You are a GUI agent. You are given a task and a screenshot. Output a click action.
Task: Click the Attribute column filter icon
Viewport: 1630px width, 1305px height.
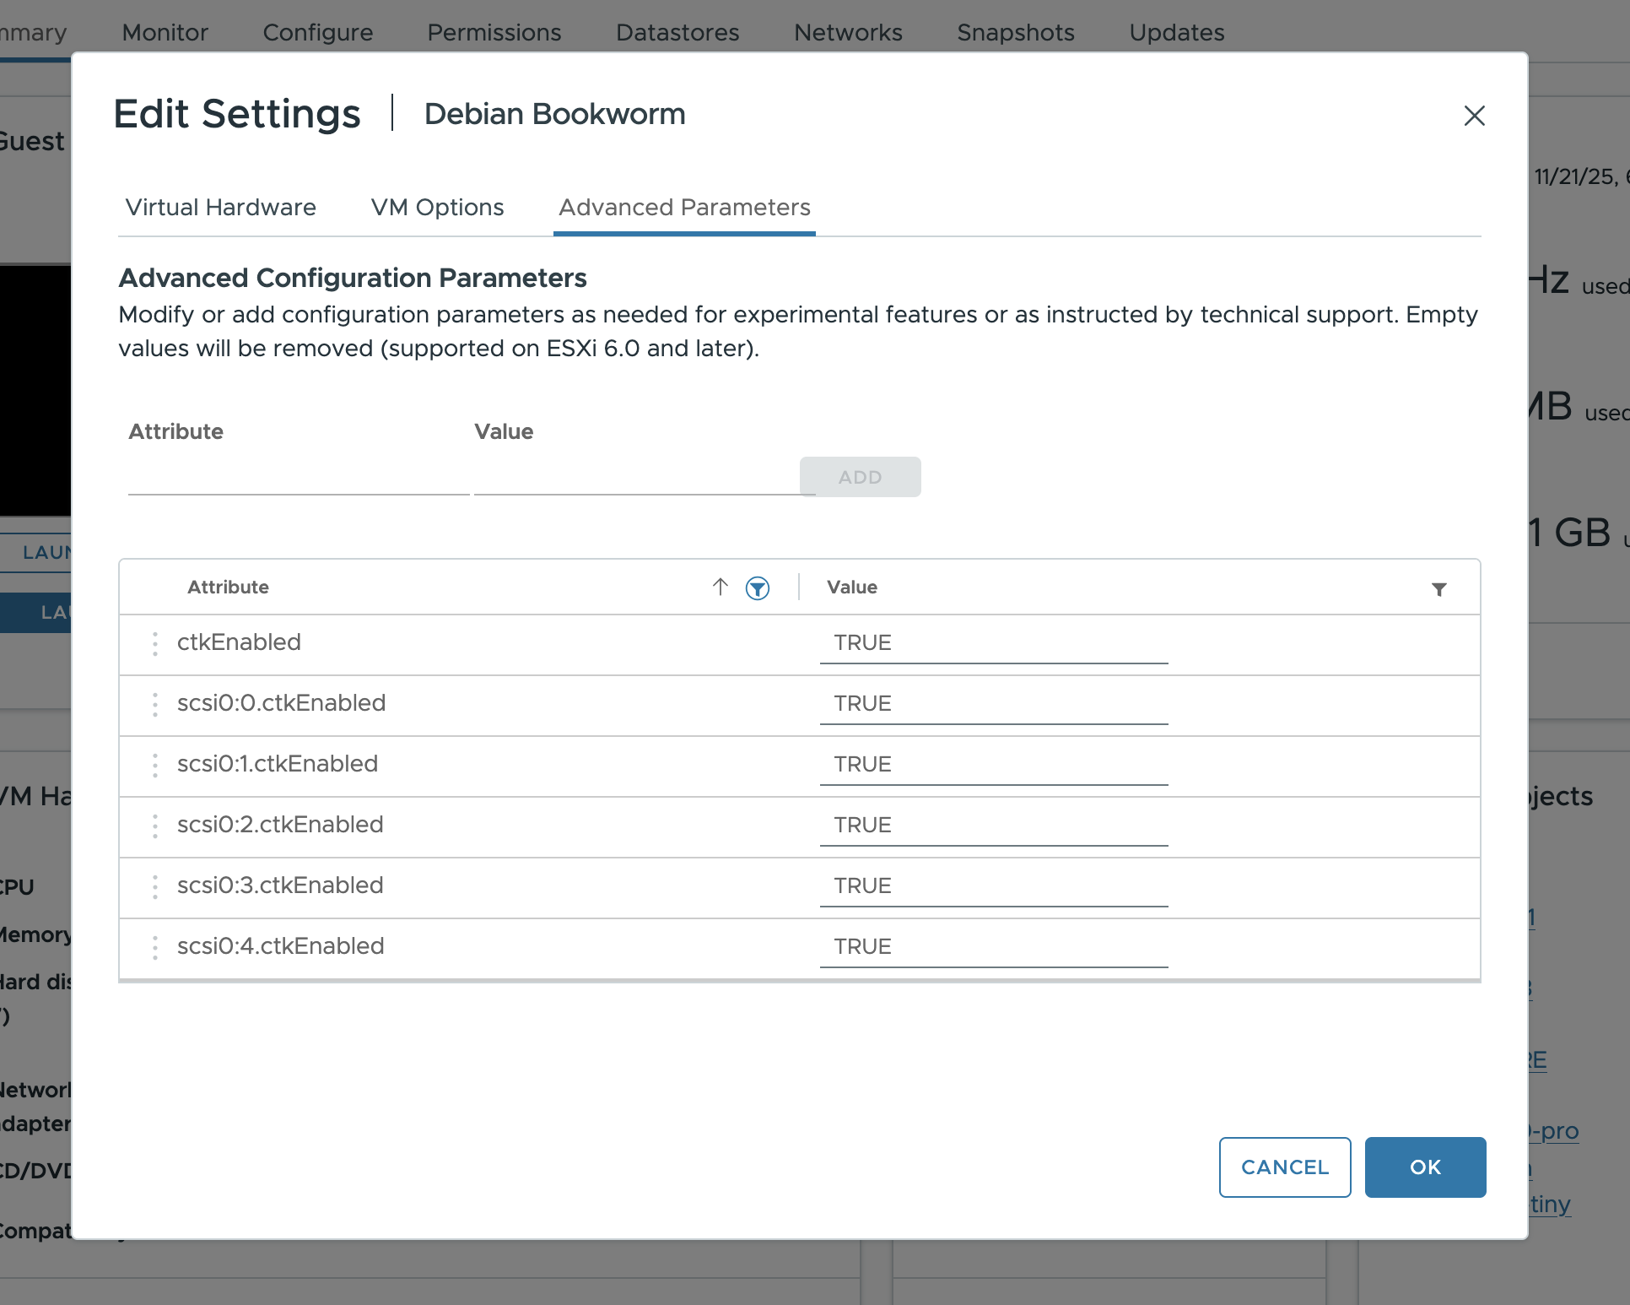[757, 588]
